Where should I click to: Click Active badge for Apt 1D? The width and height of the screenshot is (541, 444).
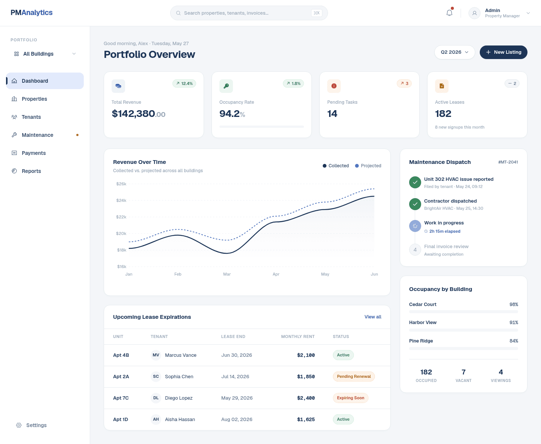(x=343, y=420)
